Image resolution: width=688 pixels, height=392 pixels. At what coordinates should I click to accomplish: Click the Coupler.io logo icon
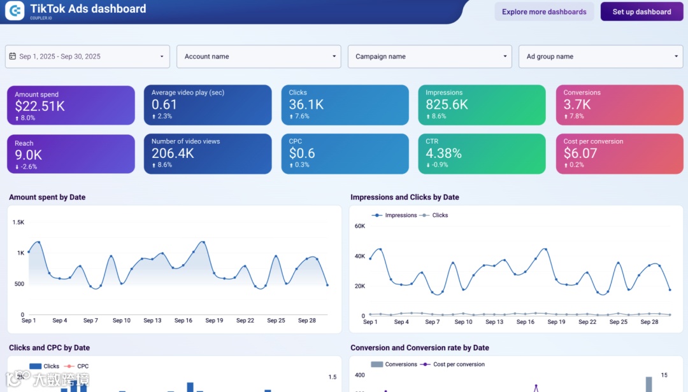(15, 11)
